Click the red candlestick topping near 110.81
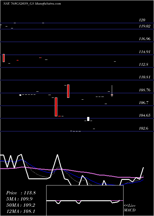The image size is (154, 216). pos(68,91)
